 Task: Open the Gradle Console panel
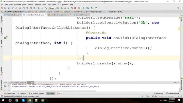click(172, 94)
